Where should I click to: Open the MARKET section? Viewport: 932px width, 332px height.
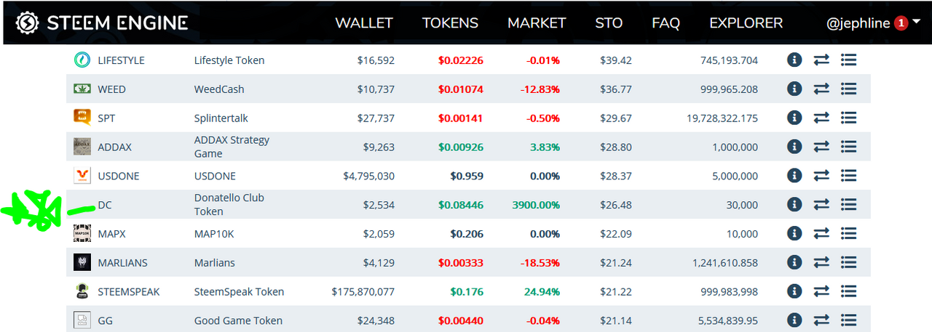tap(537, 23)
